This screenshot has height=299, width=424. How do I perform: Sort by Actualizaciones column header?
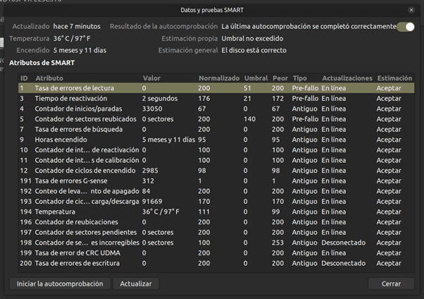tap(346, 78)
